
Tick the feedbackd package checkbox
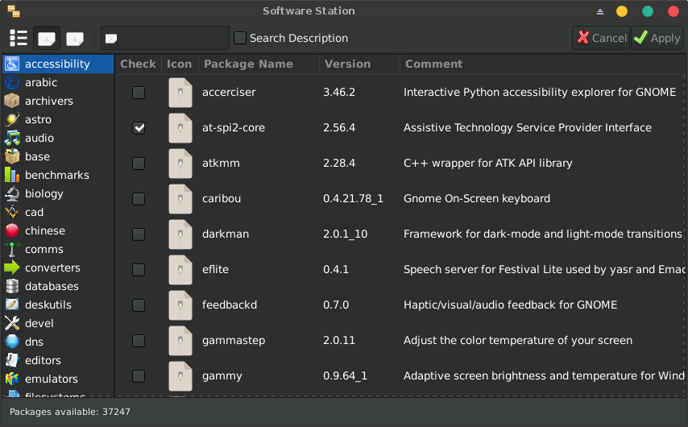pos(139,305)
